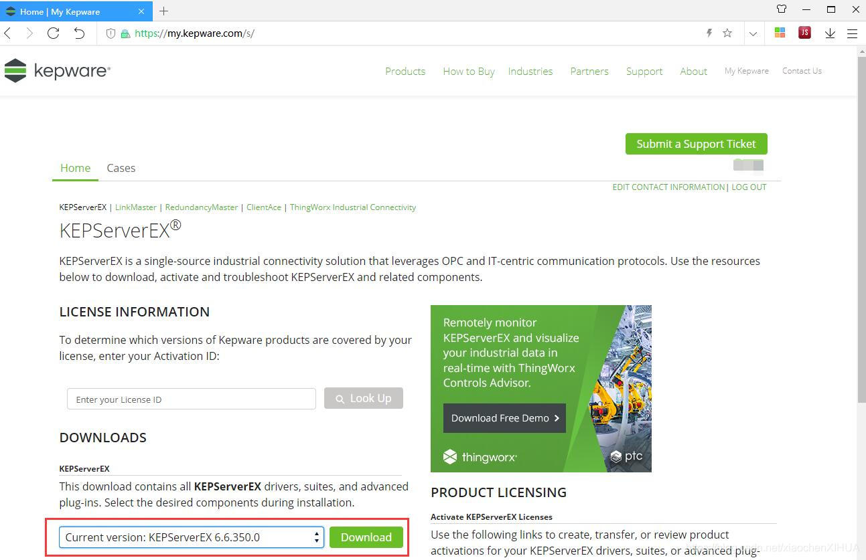Click the green Download button

coord(366,537)
